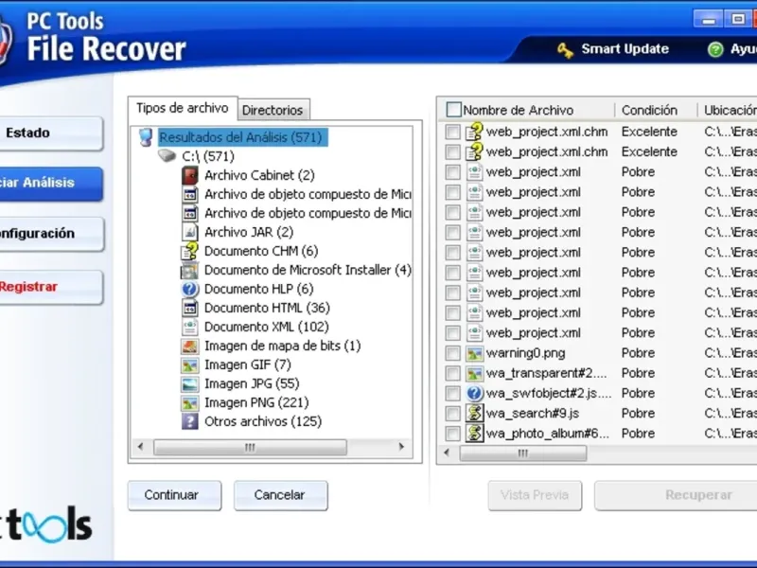
Task: Select the Archivo Cabinet file type icon
Action: pos(190,175)
